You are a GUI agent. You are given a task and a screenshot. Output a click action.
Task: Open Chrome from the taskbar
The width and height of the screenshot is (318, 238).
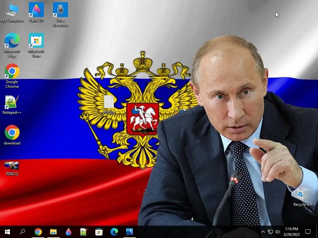tap(38, 232)
